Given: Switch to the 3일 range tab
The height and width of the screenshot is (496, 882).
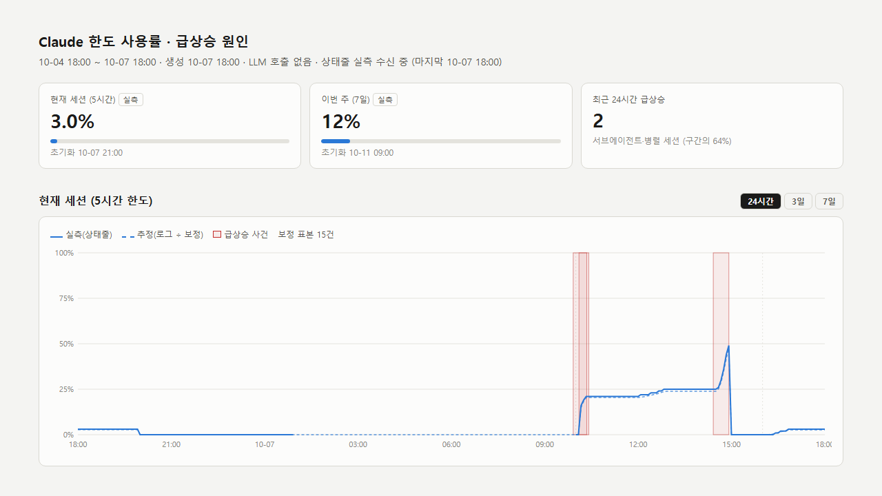Looking at the screenshot, I should (798, 201).
